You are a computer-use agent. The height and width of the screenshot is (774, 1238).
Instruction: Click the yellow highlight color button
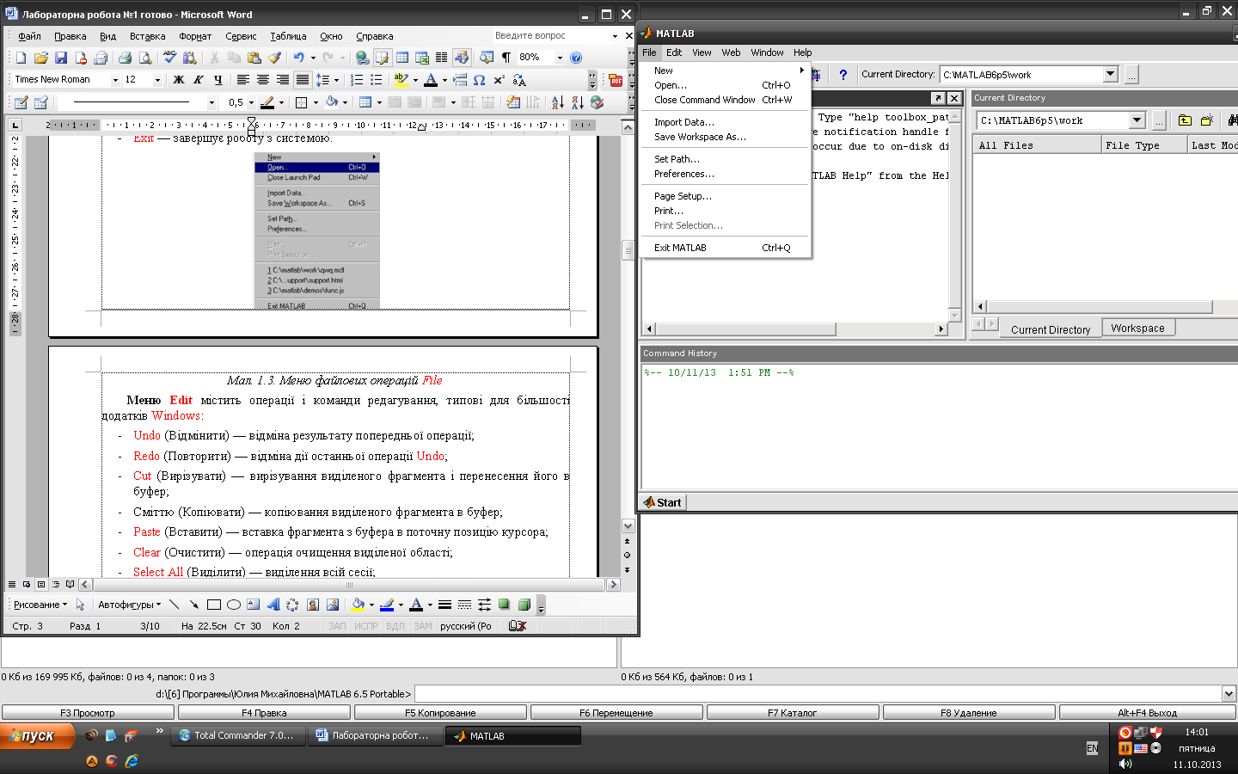tap(401, 80)
